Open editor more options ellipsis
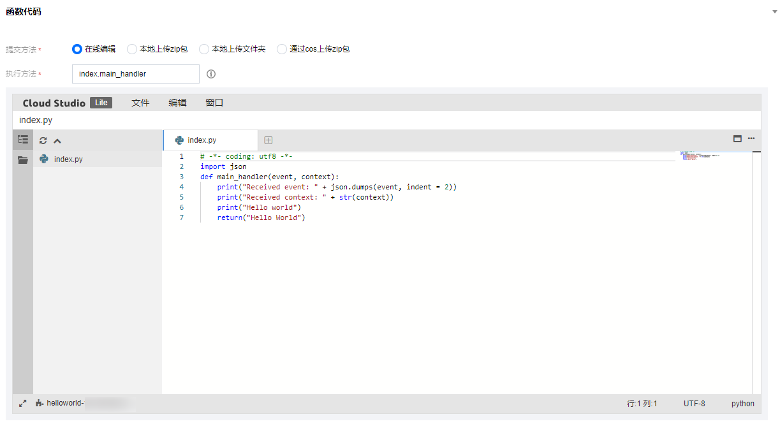Viewport: 780px width, 426px height. (751, 138)
